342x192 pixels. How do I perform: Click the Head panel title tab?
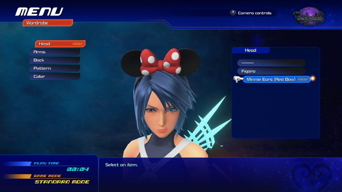(x=251, y=50)
